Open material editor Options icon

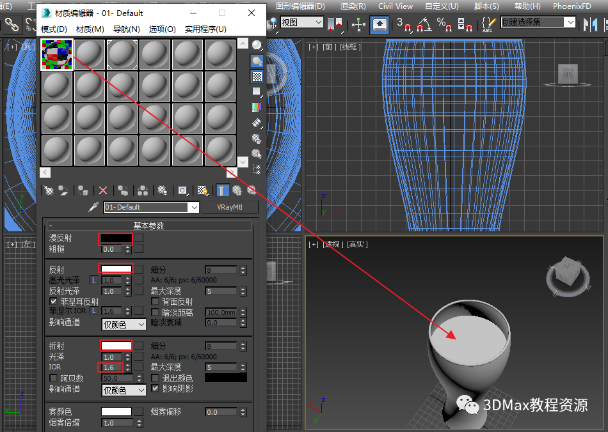[x=257, y=139]
